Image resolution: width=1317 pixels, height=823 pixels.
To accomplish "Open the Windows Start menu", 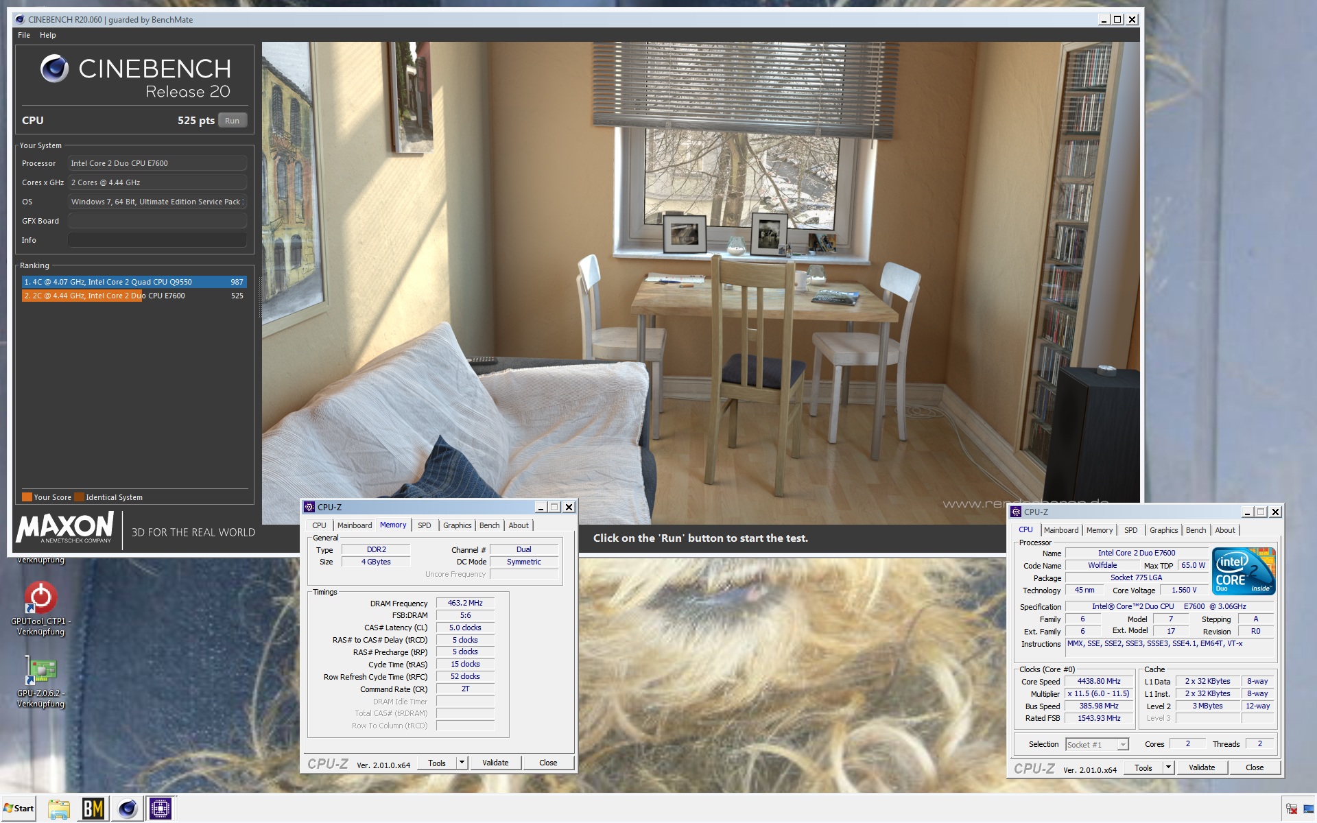I will (x=19, y=809).
